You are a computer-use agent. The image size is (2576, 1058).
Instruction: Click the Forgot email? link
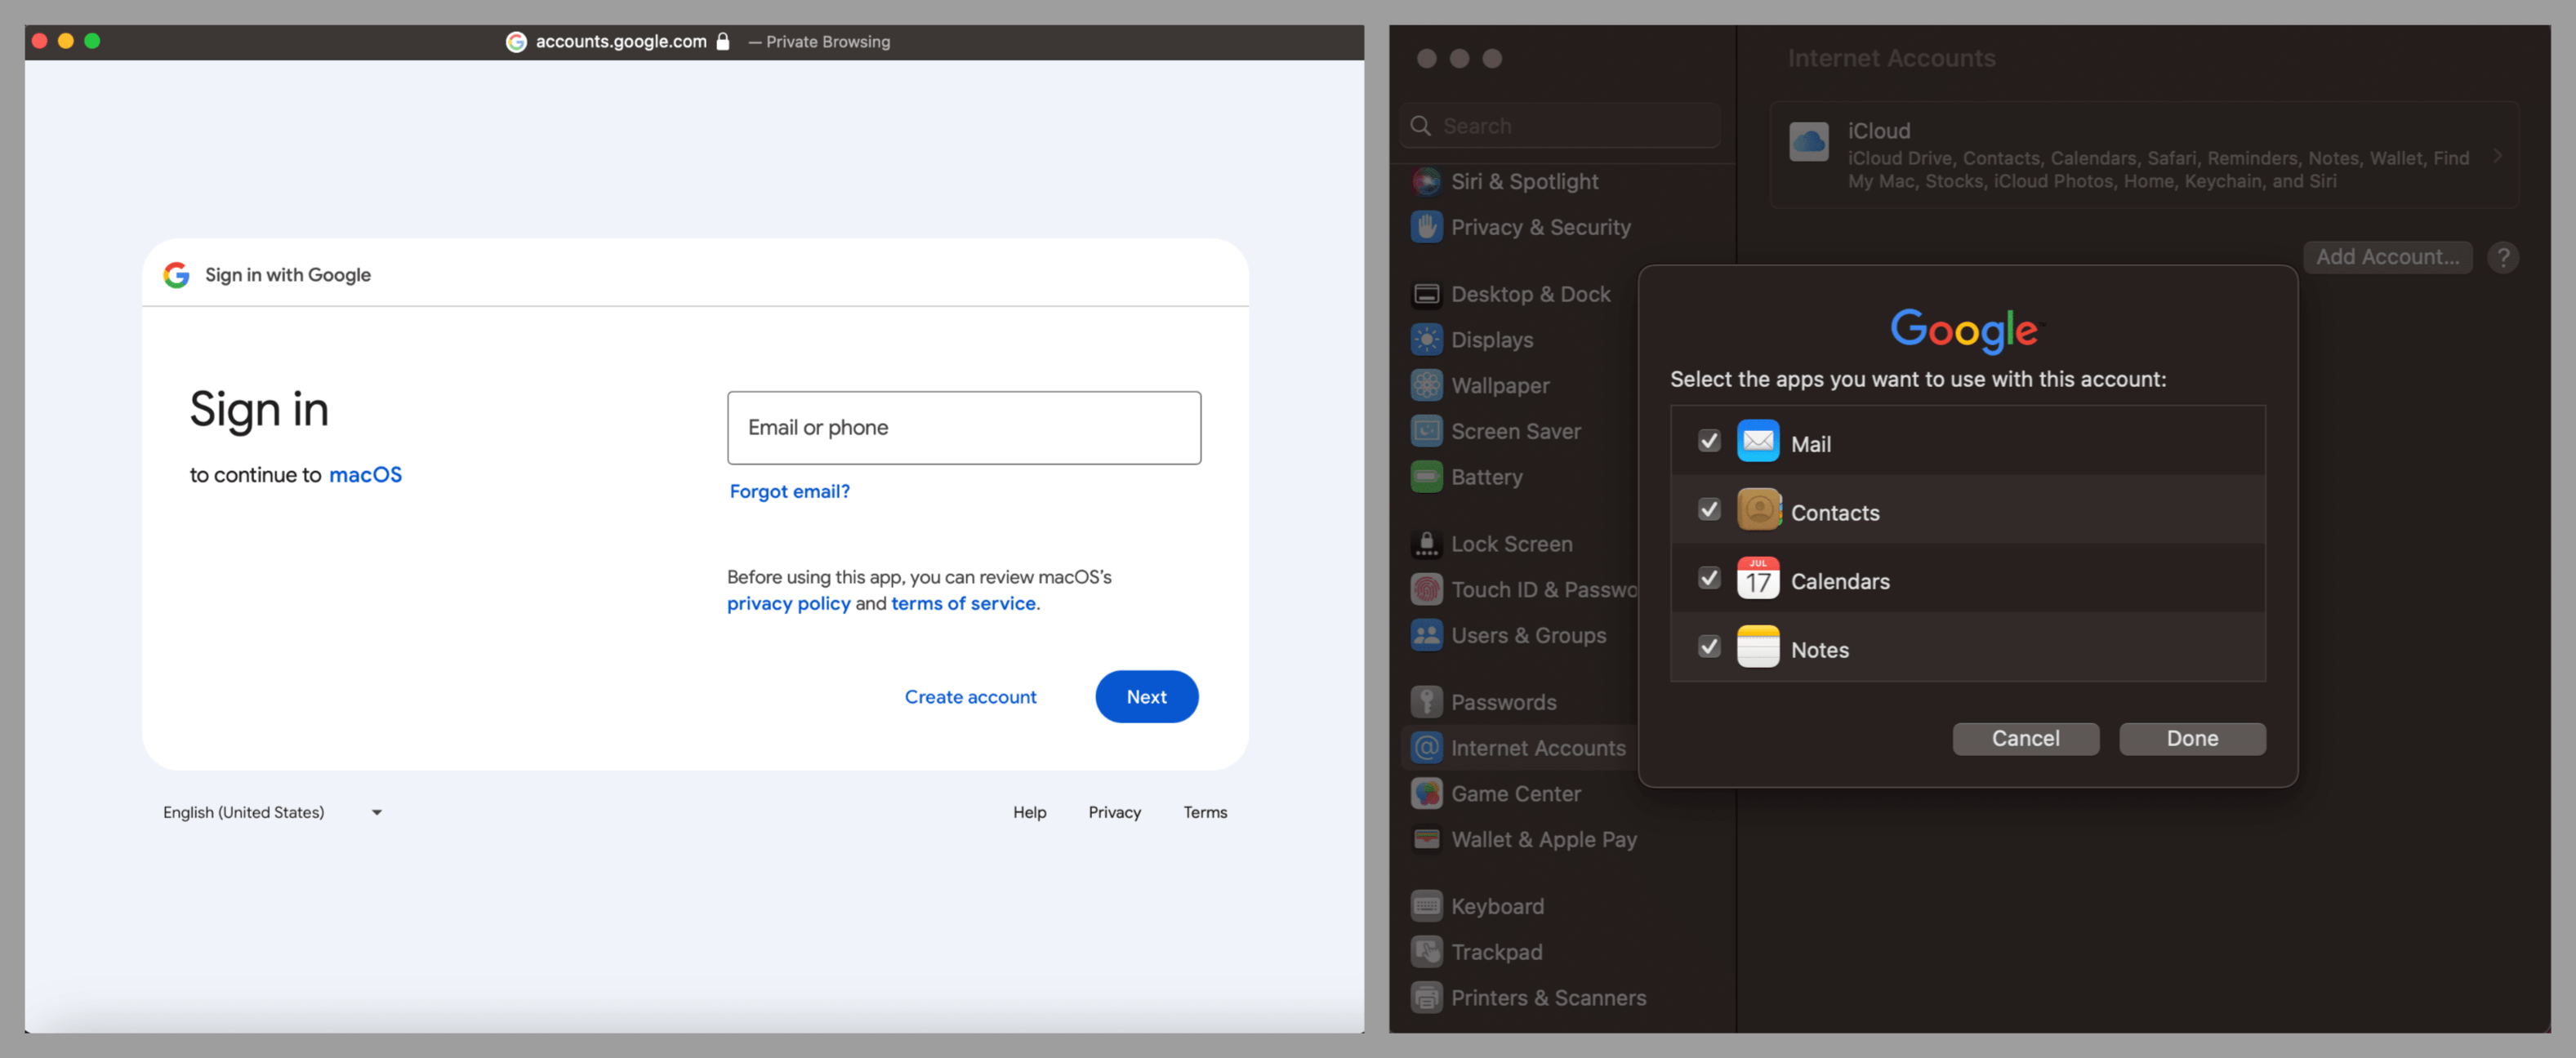point(789,491)
